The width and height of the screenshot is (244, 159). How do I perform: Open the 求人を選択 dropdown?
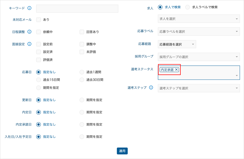click(199, 19)
